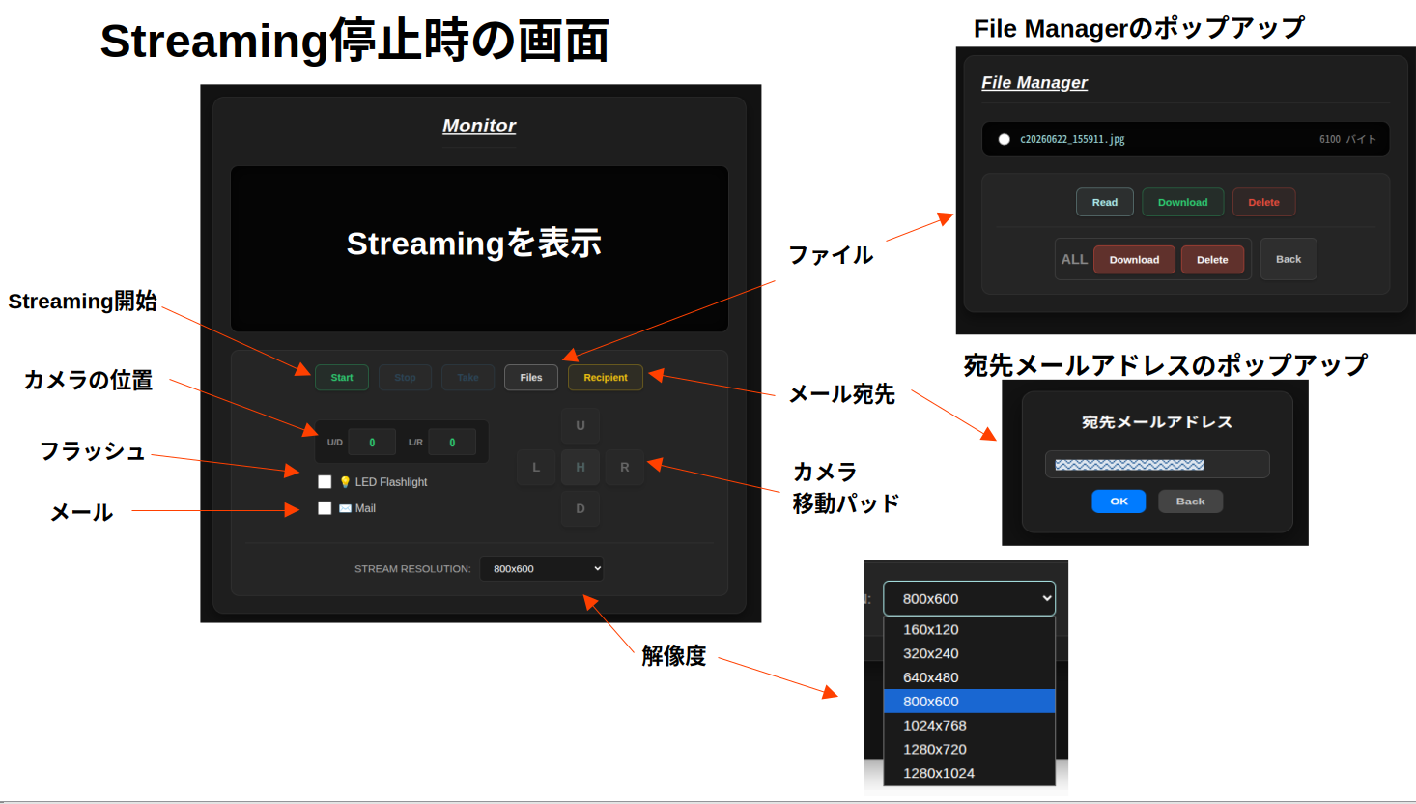Click the U/D position value field
Image resolution: width=1416 pixels, height=804 pixels.
tap(372, 442)
